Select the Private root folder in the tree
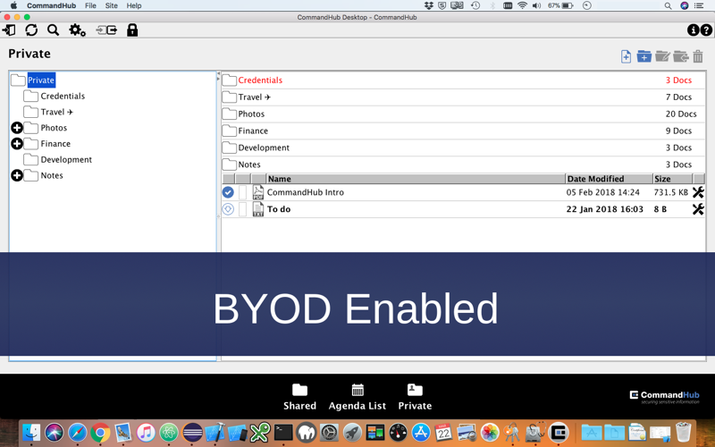This screenshot has height=447, width=715. [x=41, y=80]
